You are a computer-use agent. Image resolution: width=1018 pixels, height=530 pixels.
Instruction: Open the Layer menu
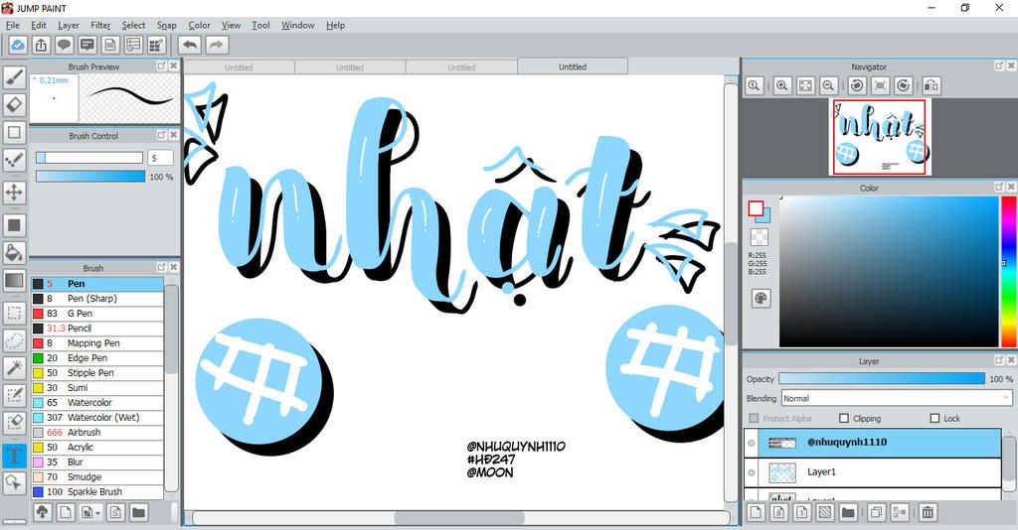[69, 25]
